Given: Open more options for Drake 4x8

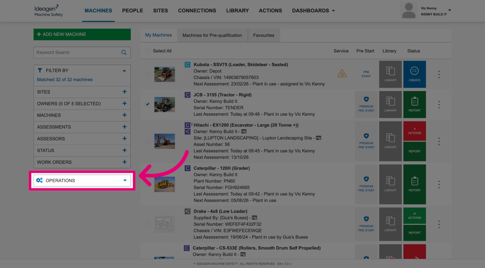Looking at the screenshot, I should 439,224.
